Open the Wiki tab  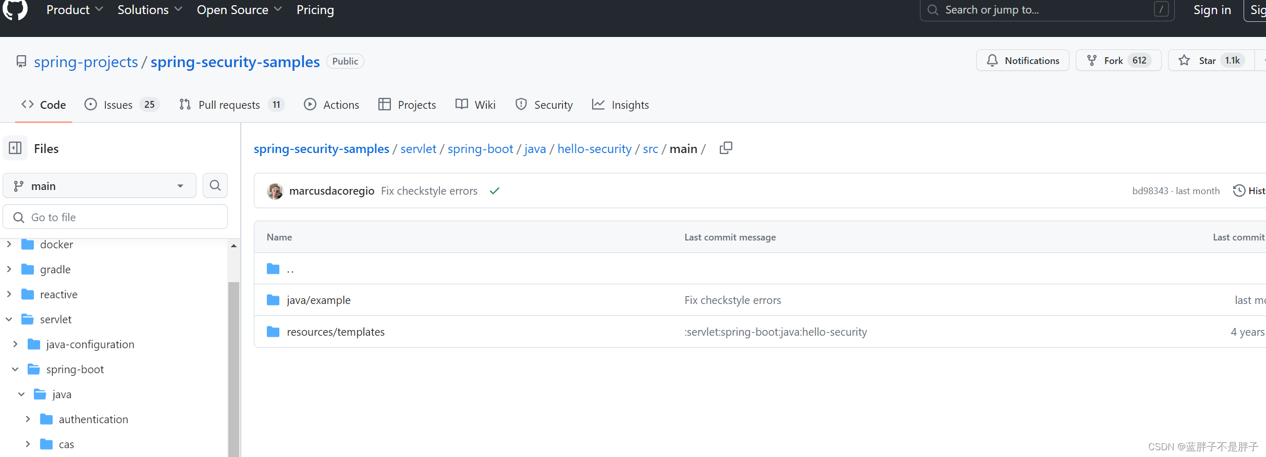[475, 105]
